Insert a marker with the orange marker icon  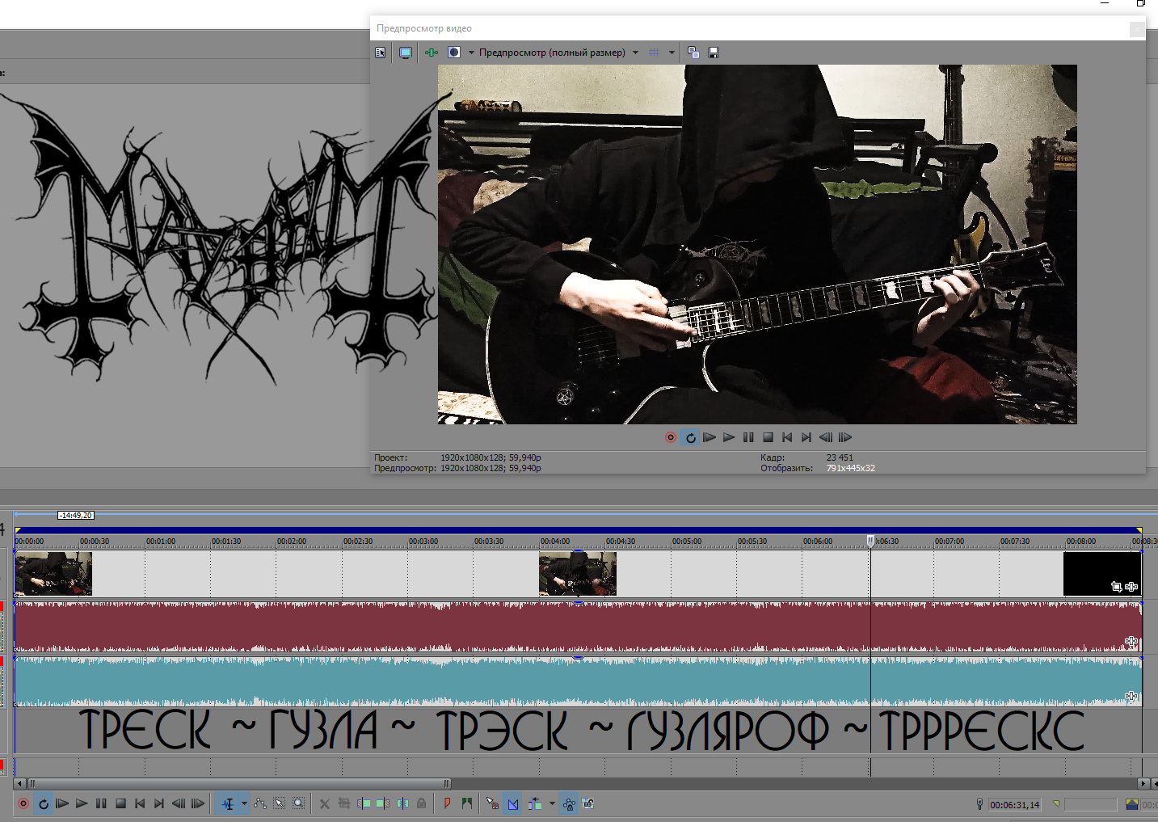pos(447,803)
